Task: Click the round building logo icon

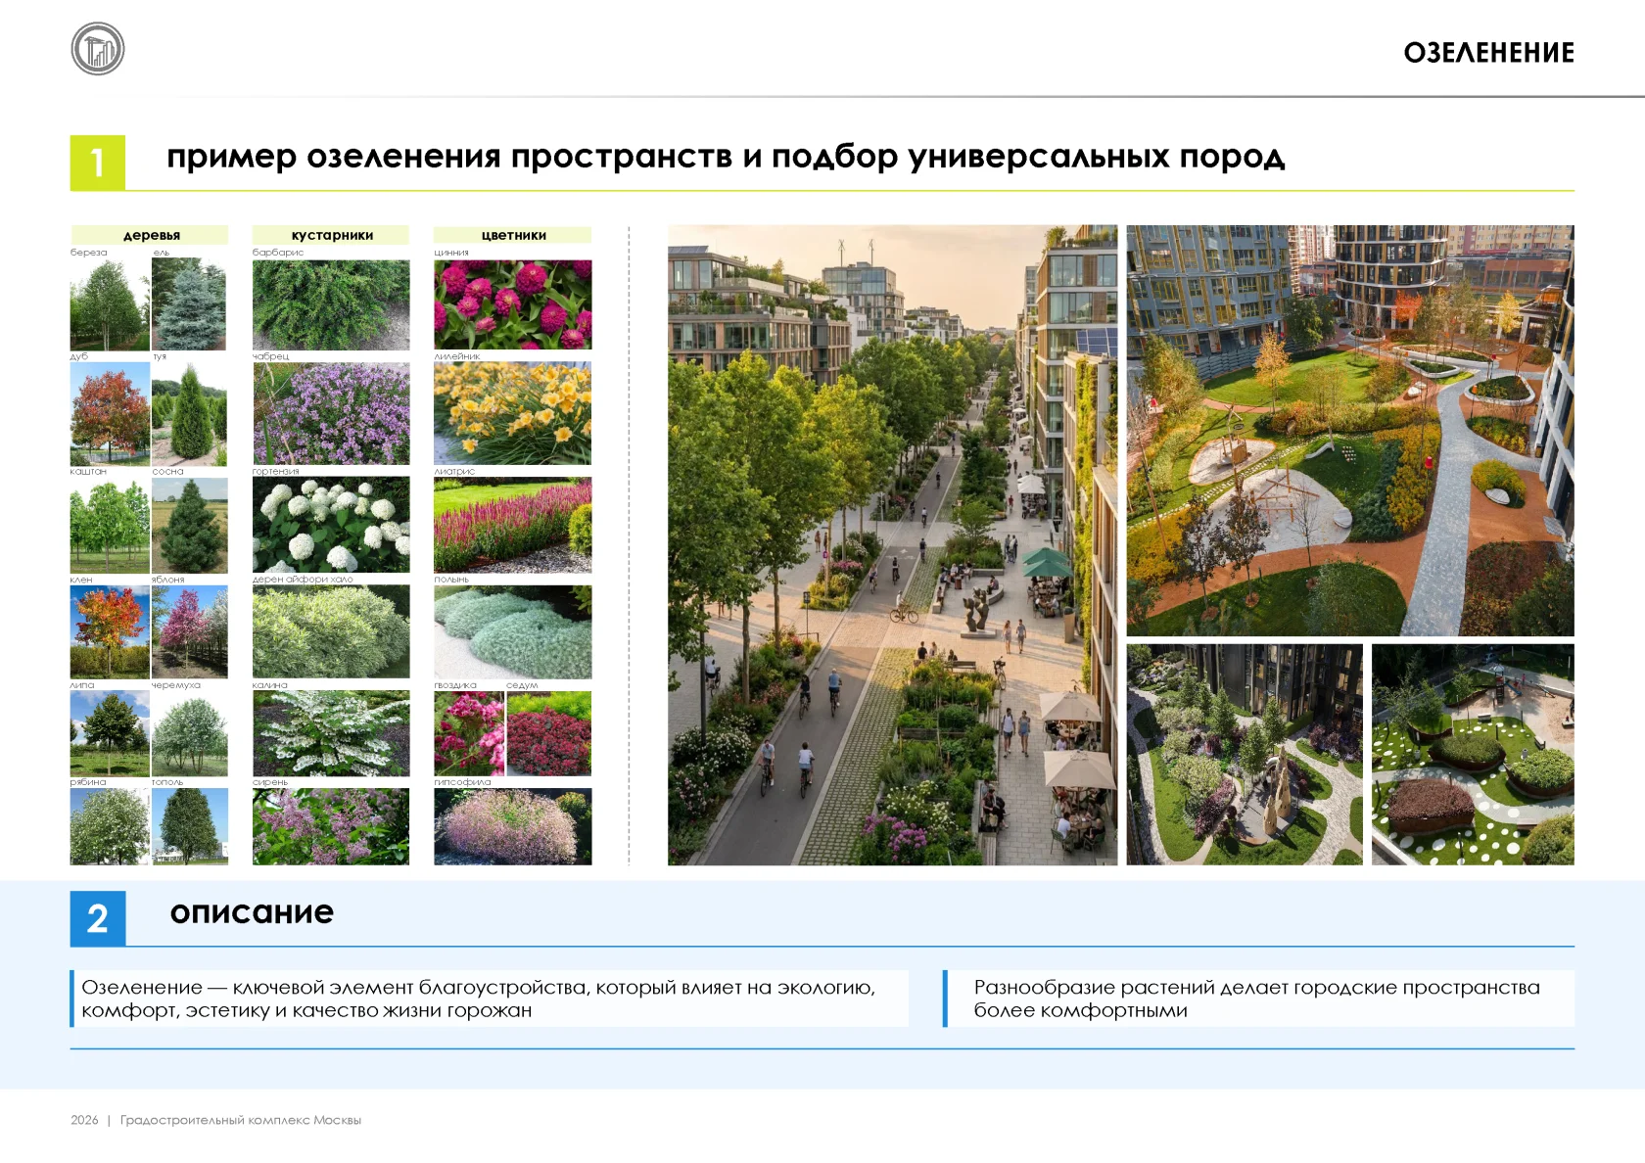Action: coord(98,49)
